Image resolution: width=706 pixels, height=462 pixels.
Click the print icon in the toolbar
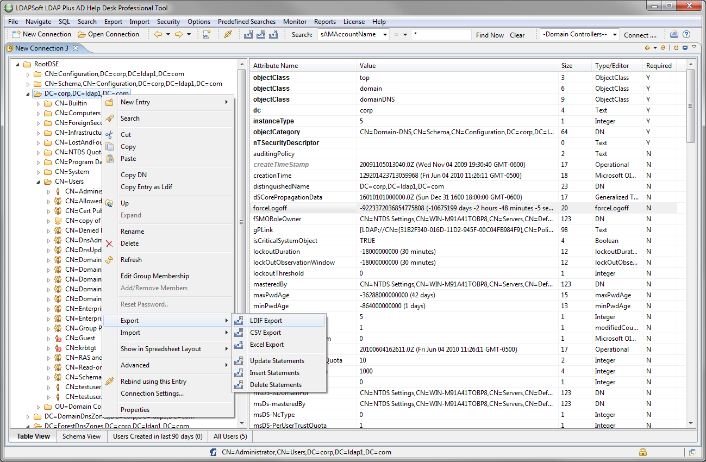674,34
